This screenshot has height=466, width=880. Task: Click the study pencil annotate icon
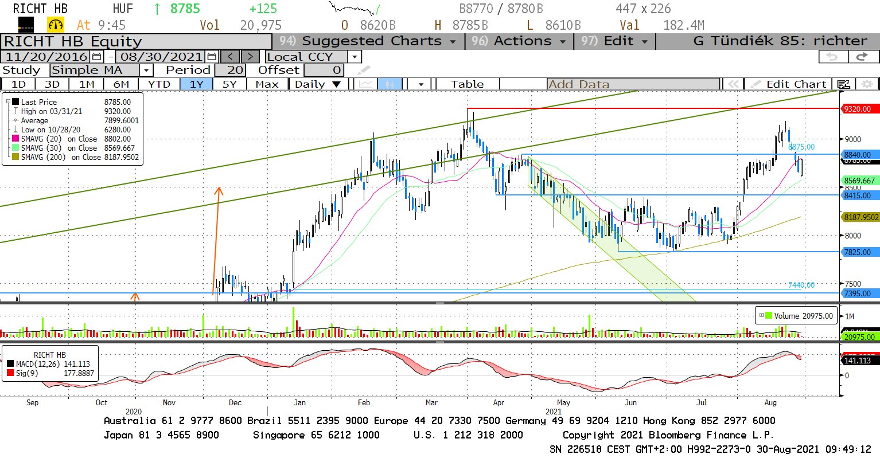click(x=364, y=71)
